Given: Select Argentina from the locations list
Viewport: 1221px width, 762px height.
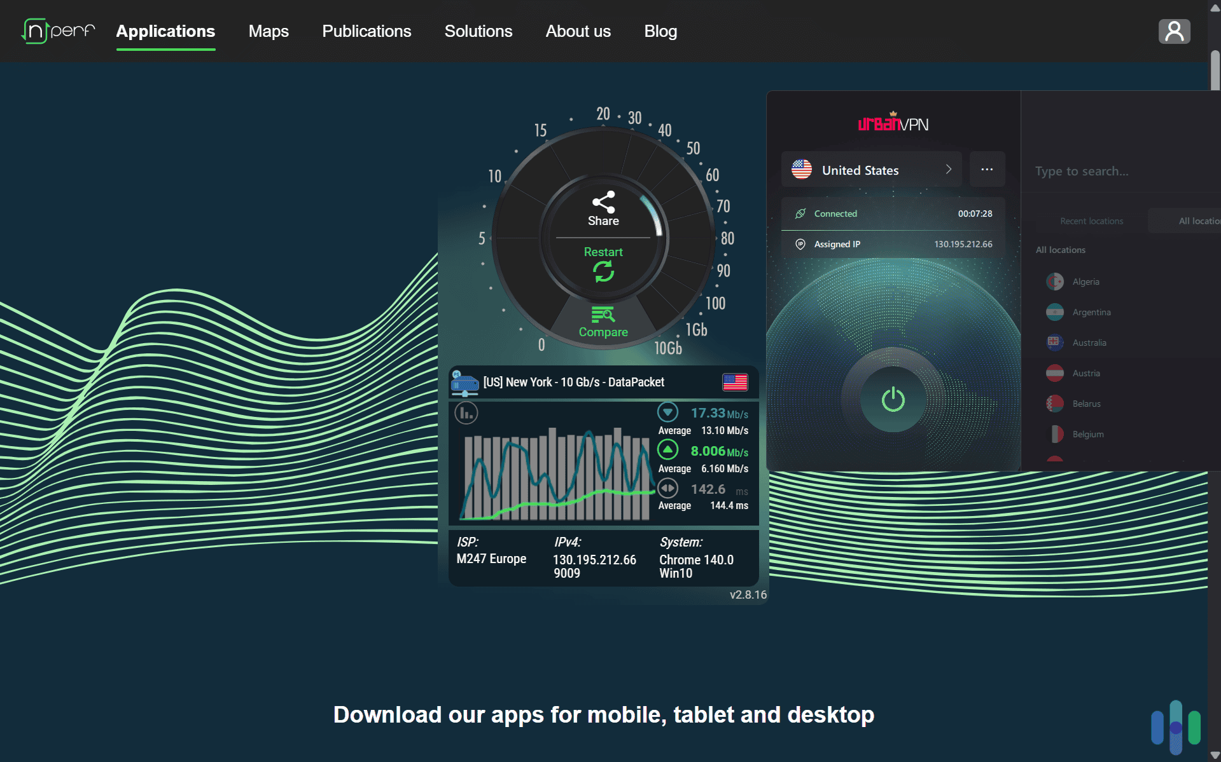Looking at the screenshot, I should (1091, 312).
